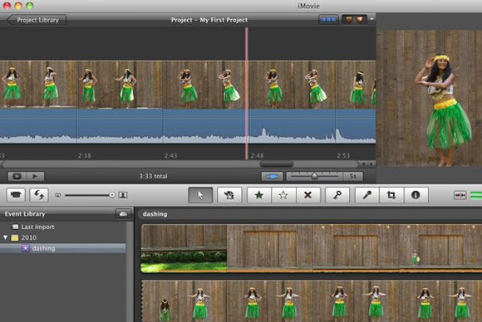Go back to Project Library

(37, 20)
